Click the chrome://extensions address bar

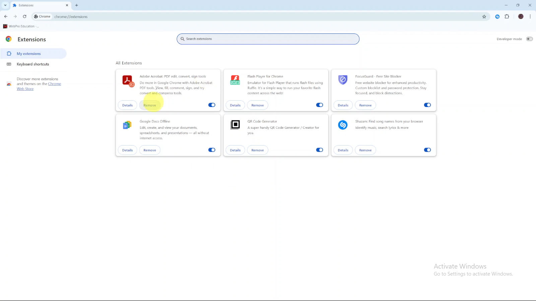[261, 16]
